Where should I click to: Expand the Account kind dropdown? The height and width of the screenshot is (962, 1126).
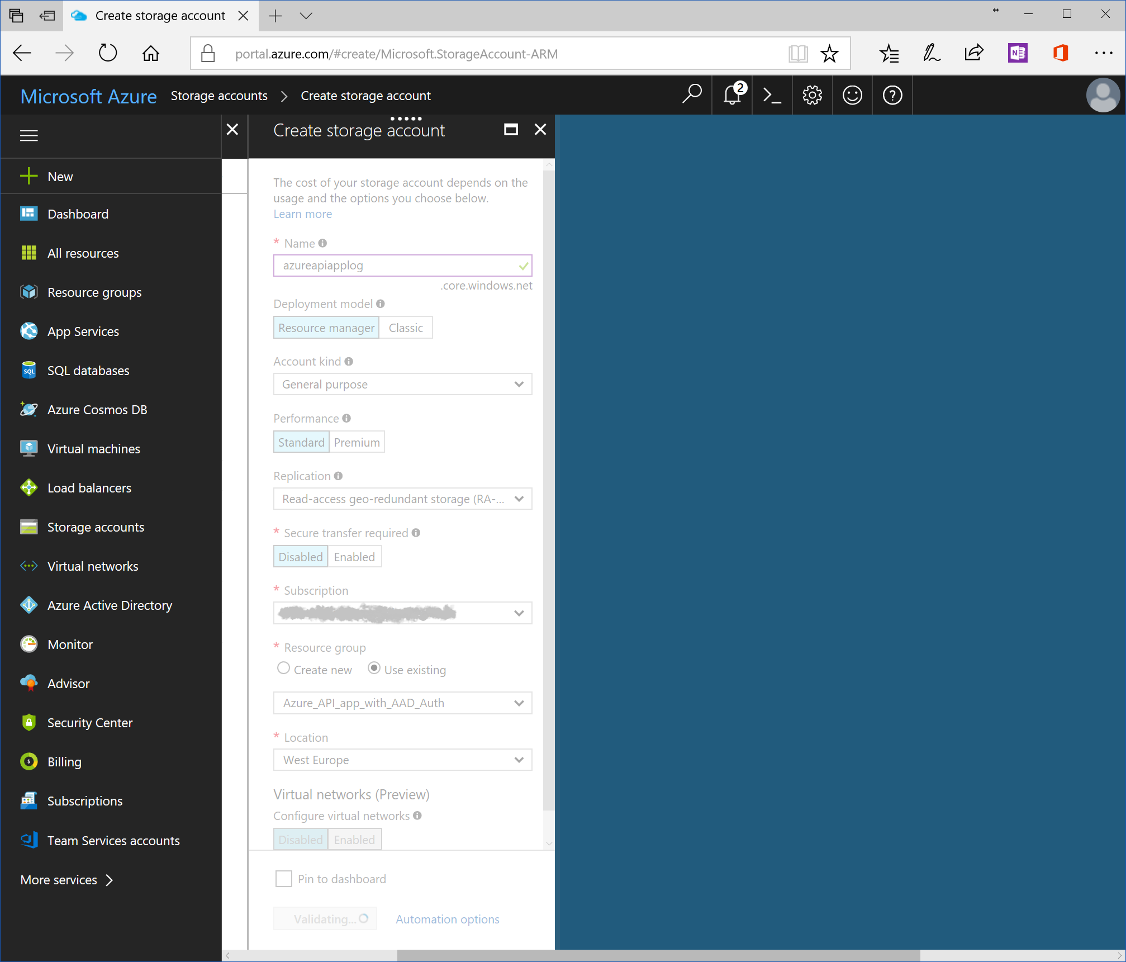(402, 385)
